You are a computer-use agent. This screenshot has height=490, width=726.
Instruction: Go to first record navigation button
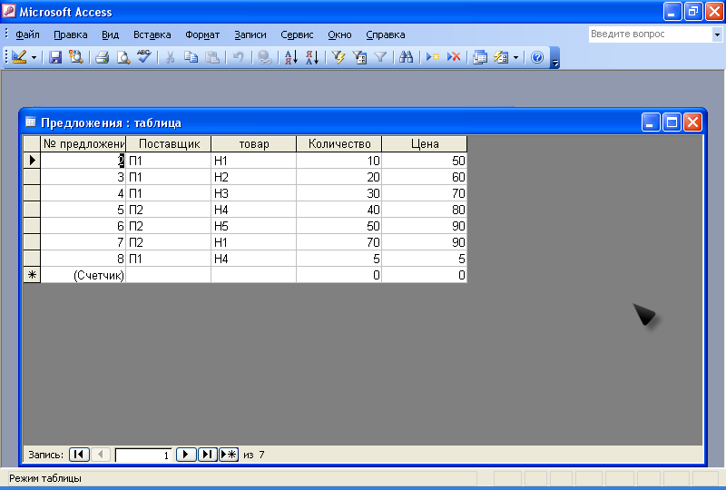[x=79, y=455]
